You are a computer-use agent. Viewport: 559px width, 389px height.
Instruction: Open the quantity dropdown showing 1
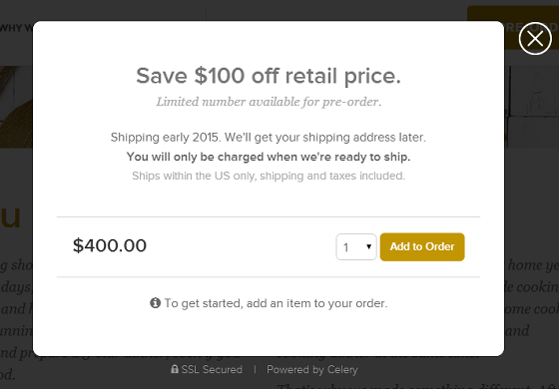[356, 247]
